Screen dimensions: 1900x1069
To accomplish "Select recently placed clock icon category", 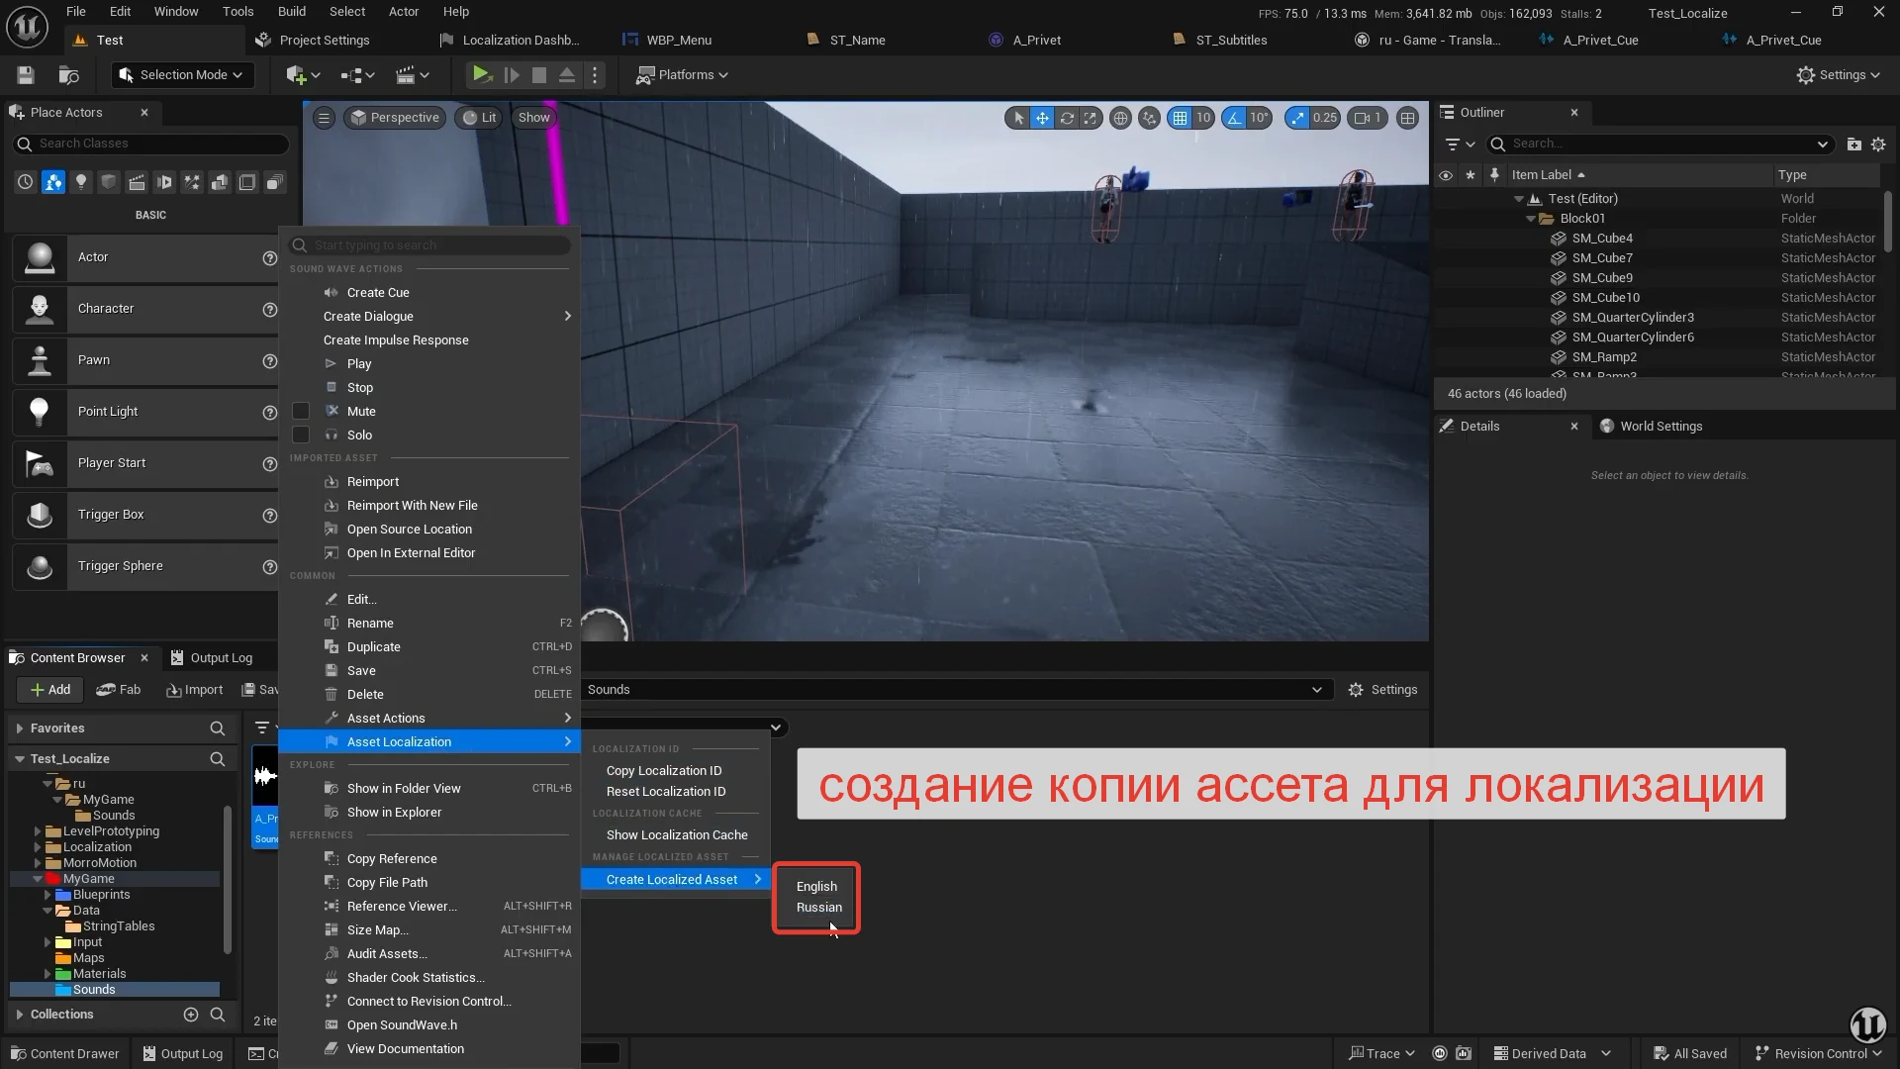I will pyautogui.click(x=25, y=182).
